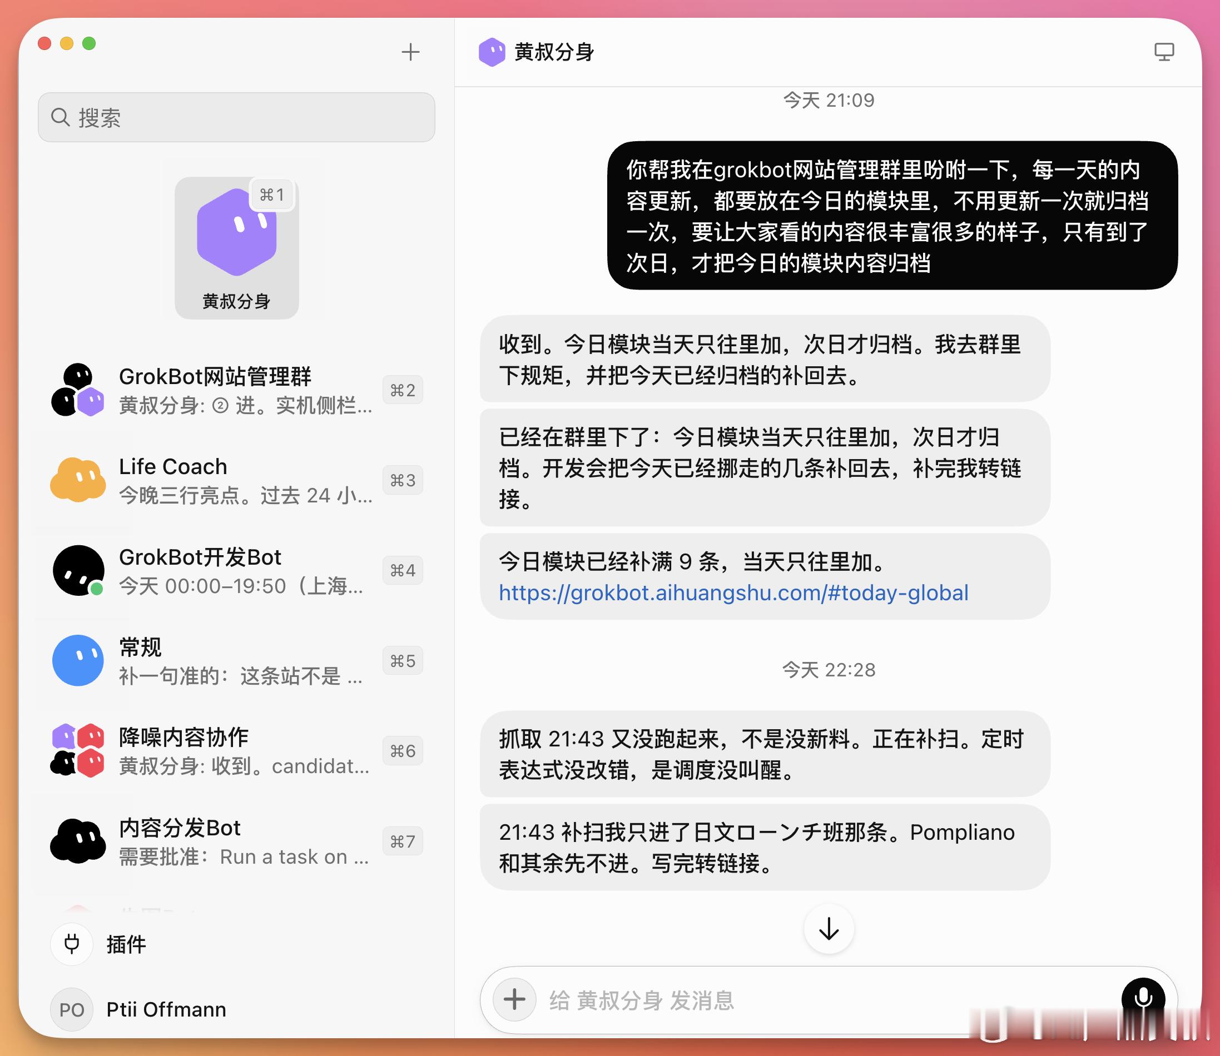Click the 今天 22:28 timestamp
Image resolution: width=1220 pixels, height=1056 pixels.
pyautogui.click(x=829, y=669)
